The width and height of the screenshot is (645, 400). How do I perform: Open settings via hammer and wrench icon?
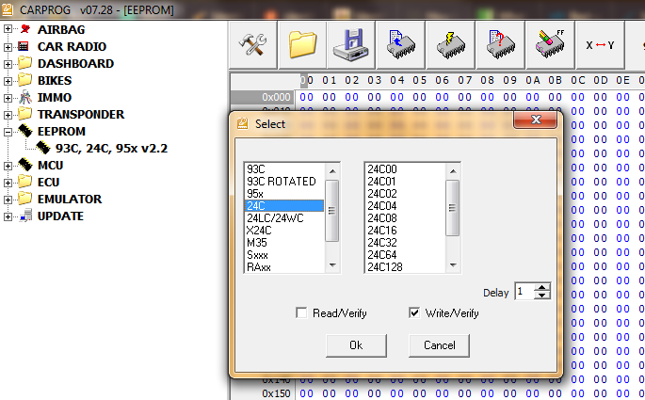253,45
